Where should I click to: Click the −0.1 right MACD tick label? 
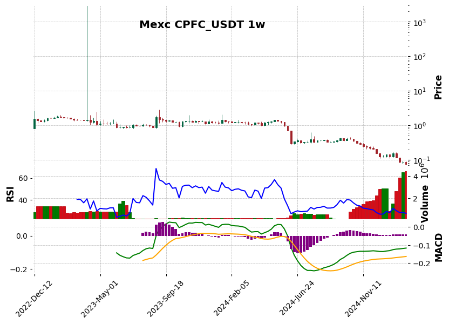pyautogui.click(x=421, y=246)
